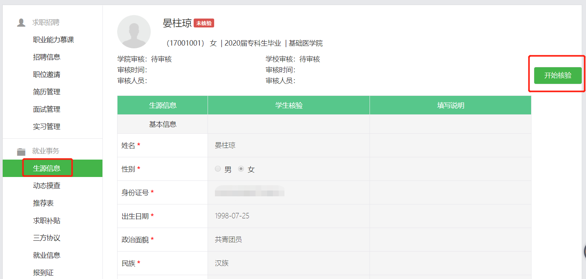Open 职业能力慕课 in the sidebar
This screenshot has height=279, width=586.
pyautogui.click(x=53, y=40)
